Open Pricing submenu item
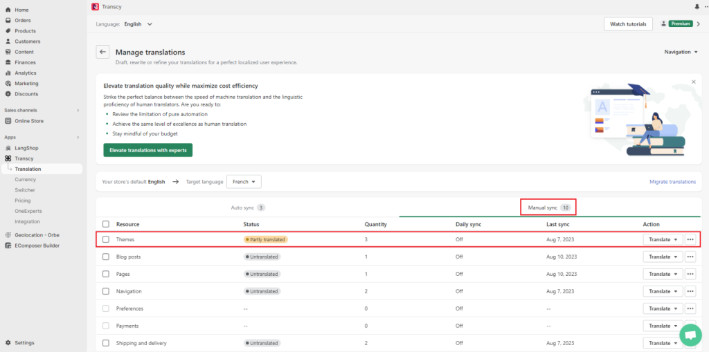 (x=23, y=201)
